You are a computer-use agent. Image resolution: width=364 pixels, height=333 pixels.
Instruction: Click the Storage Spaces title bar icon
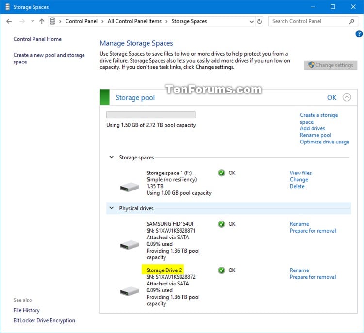point(7,7)
